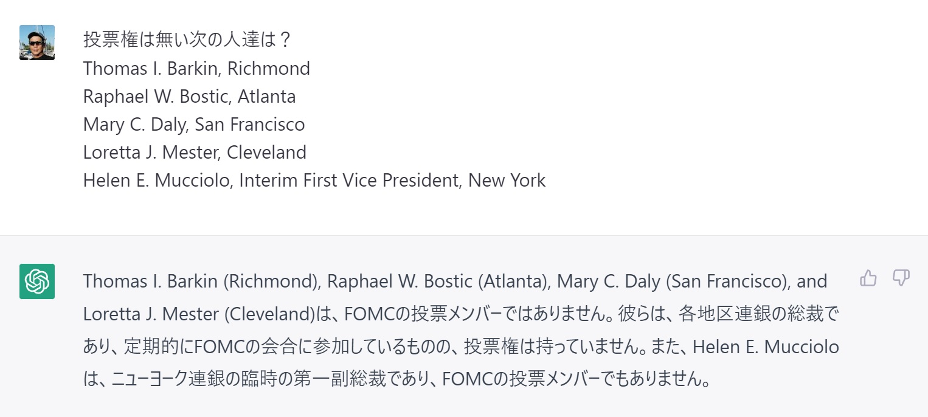This screenshot has width=928, height=417.
Task: Click "Mary C. Daly, San Francisco" line in prompt
Action: [x=194, y=124]
